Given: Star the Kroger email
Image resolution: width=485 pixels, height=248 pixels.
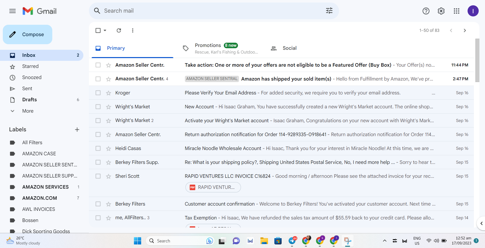Looking at the screenshot, I should [109, 93].
